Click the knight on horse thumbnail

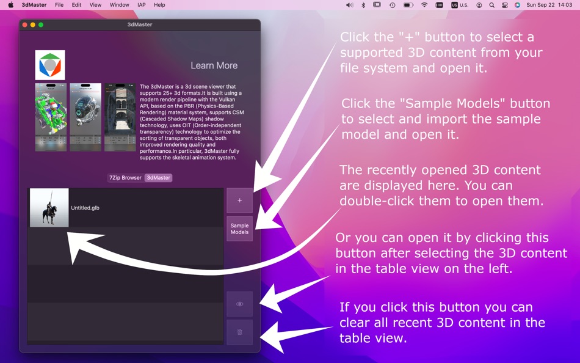pos(49,207)
